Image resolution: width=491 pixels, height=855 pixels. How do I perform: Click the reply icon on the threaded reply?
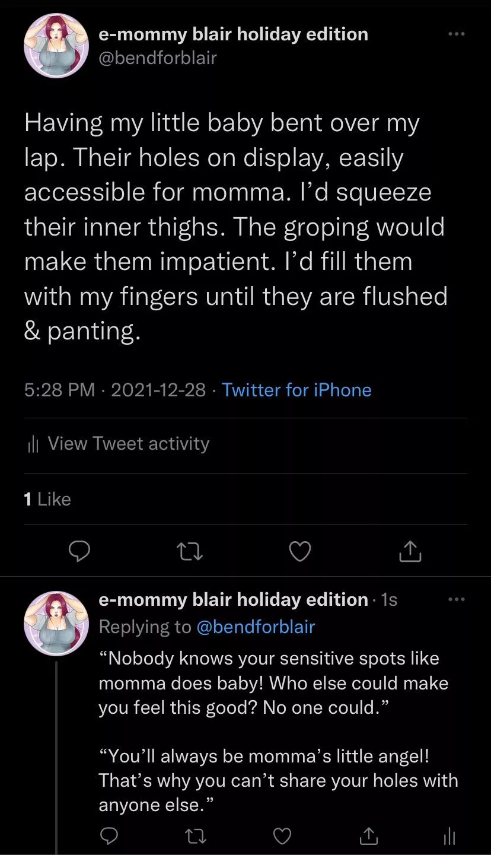click(x=109, y=836)
